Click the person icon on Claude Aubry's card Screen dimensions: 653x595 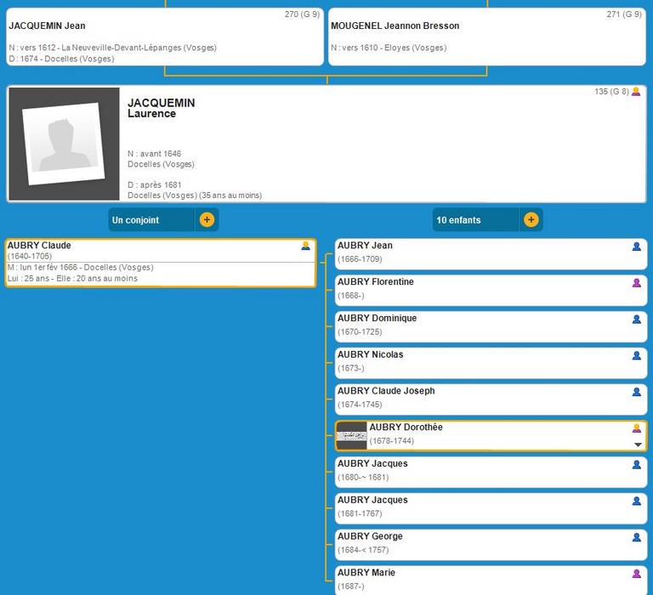point(306,246)
